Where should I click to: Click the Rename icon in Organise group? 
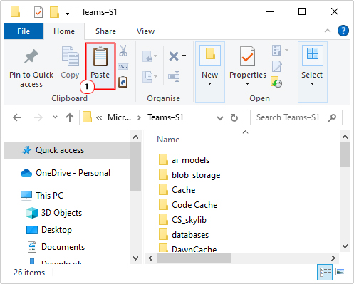tap(174, 76)
